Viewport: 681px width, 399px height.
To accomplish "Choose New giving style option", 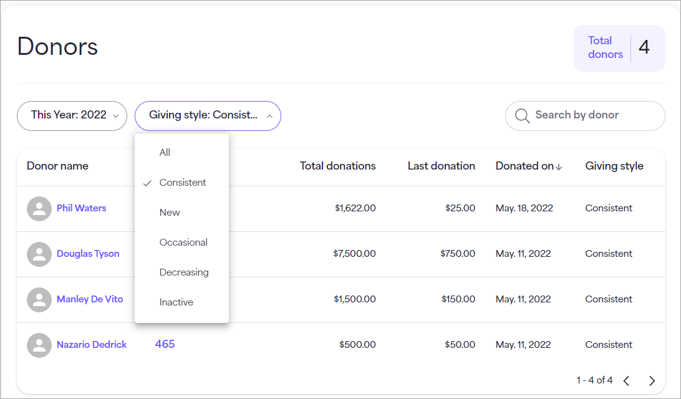I will [x=181, y=213].
